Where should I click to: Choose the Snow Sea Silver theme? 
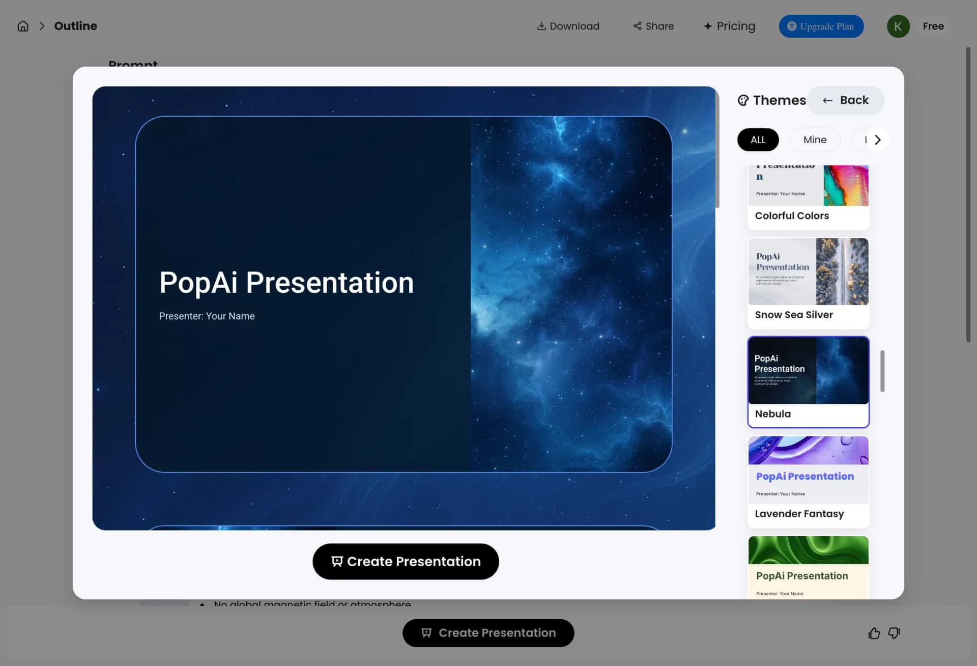pos(808,283)
